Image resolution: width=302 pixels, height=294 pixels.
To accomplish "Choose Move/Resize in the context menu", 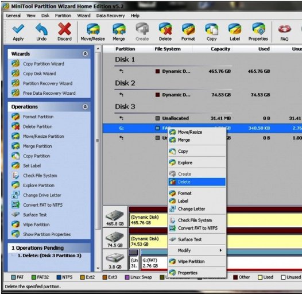I will click(x=197, y=132).
